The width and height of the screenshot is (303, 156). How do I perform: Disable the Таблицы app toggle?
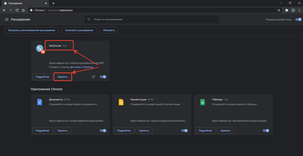[x=266, y=131]
